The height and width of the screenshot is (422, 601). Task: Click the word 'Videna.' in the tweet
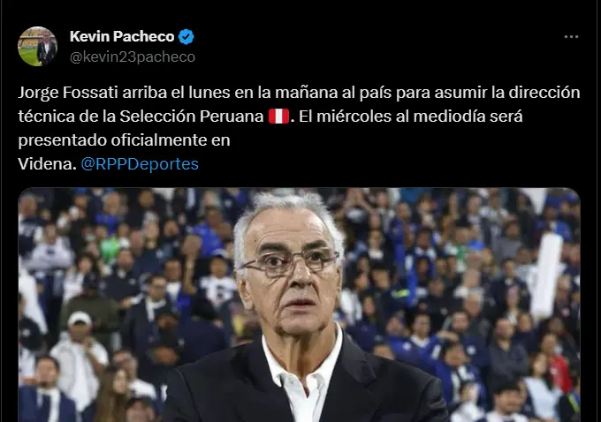click(x=47, y=164)
